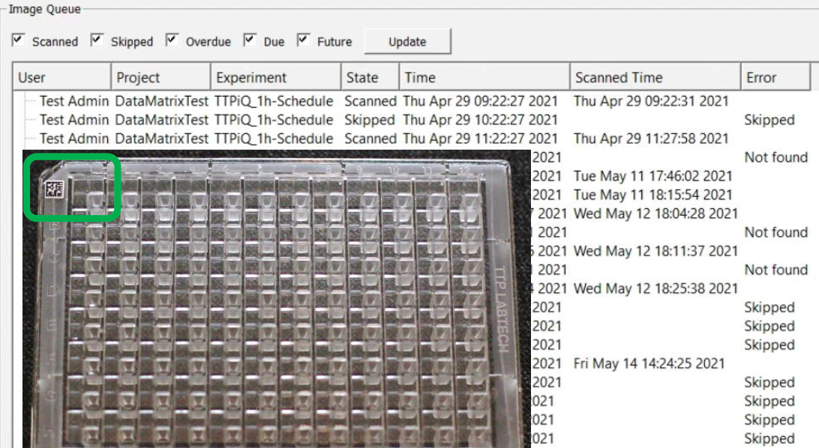This screenshot has height=448, width=819.
Task: Click the Time column header
Action: 484,77
